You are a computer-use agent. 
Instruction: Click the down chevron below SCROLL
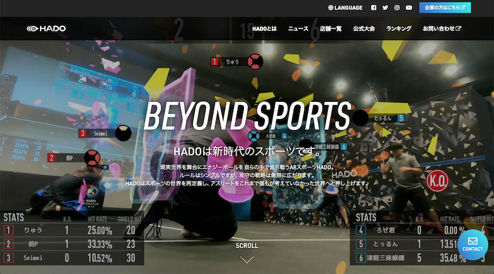tap(246, 260)
